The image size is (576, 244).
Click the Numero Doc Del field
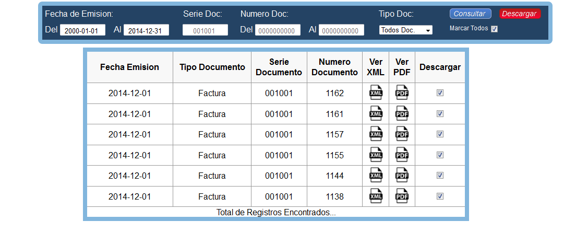pyautogui.click(x=278, y=30)
